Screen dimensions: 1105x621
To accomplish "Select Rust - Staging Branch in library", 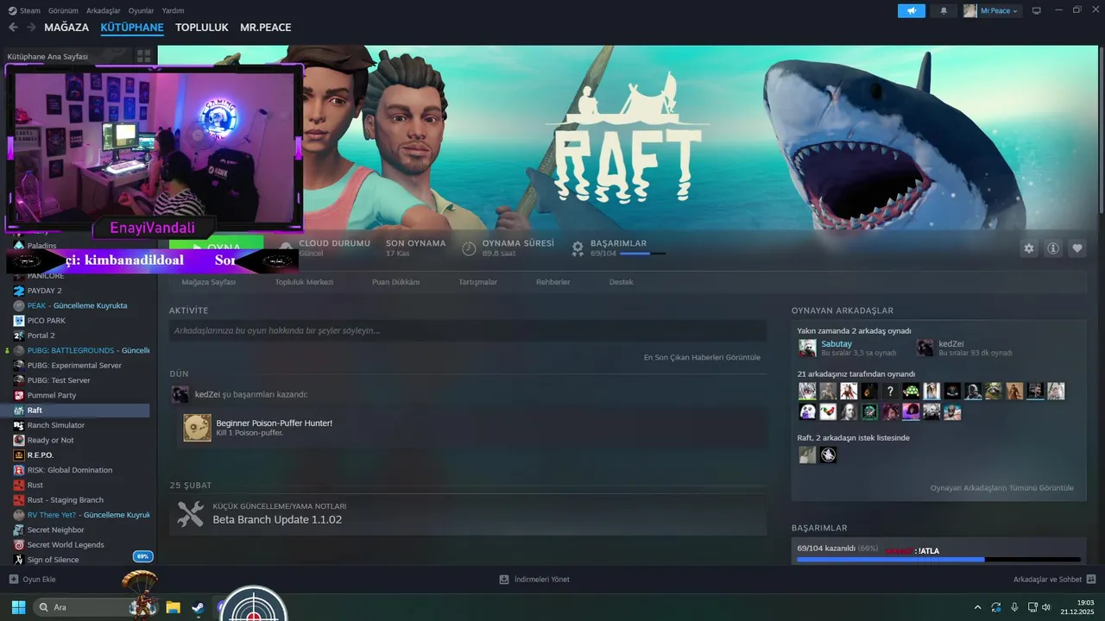I will pyautogui.click(x=66, y=499).
